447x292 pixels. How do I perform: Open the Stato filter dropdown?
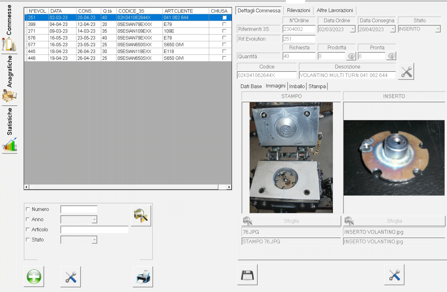coord(94,240)
